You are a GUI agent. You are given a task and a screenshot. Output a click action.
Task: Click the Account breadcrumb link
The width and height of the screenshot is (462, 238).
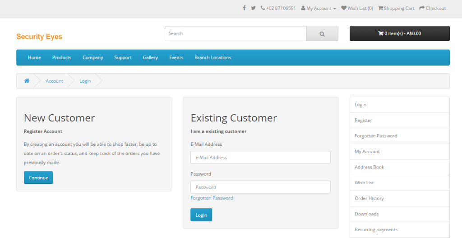55,81
